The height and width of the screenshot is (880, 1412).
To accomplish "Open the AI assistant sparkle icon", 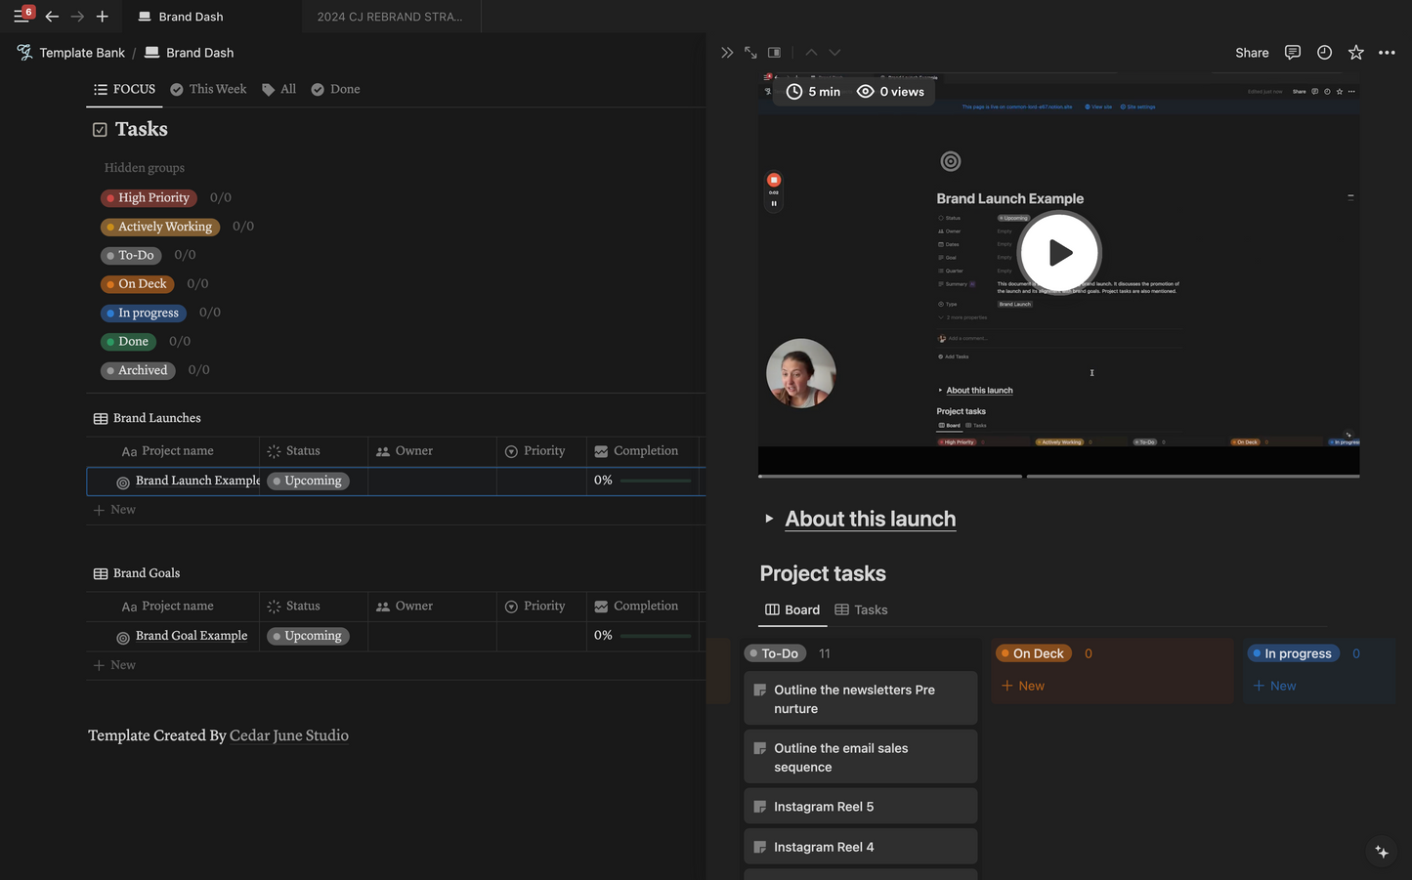I will click(x=1382, y=852).
